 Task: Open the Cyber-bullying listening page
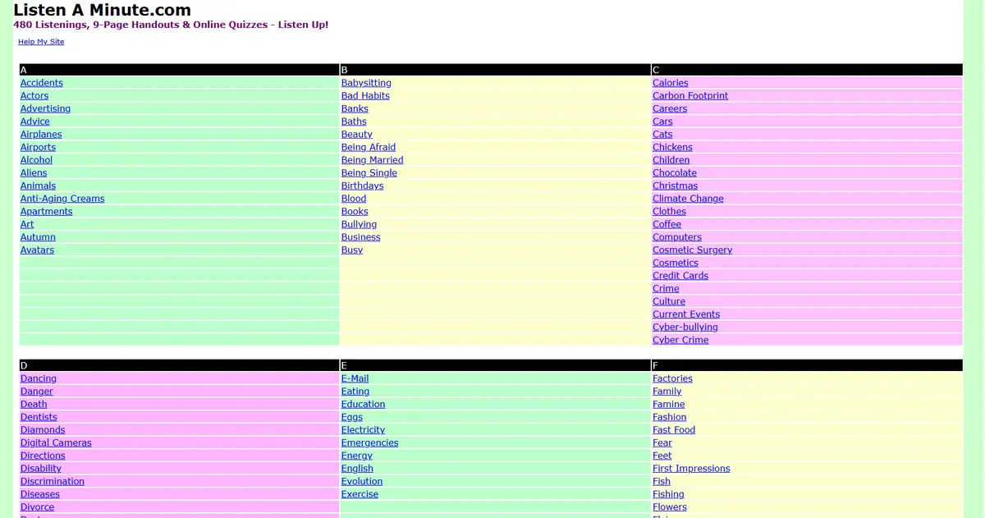pyautogui.click(x=685, y=328)
